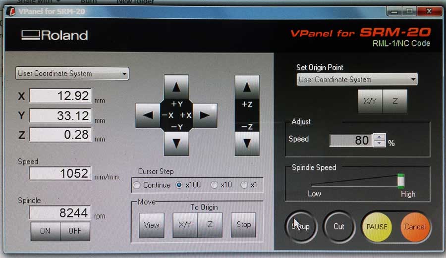Raise the spindle with the +Z up arrow
The width and height of the screenshot is (446, 258).
coord(247,87)
